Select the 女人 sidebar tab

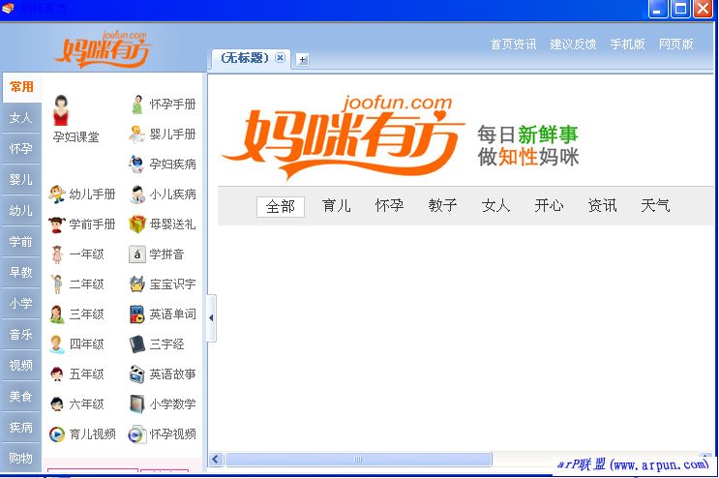click(21, 118)
